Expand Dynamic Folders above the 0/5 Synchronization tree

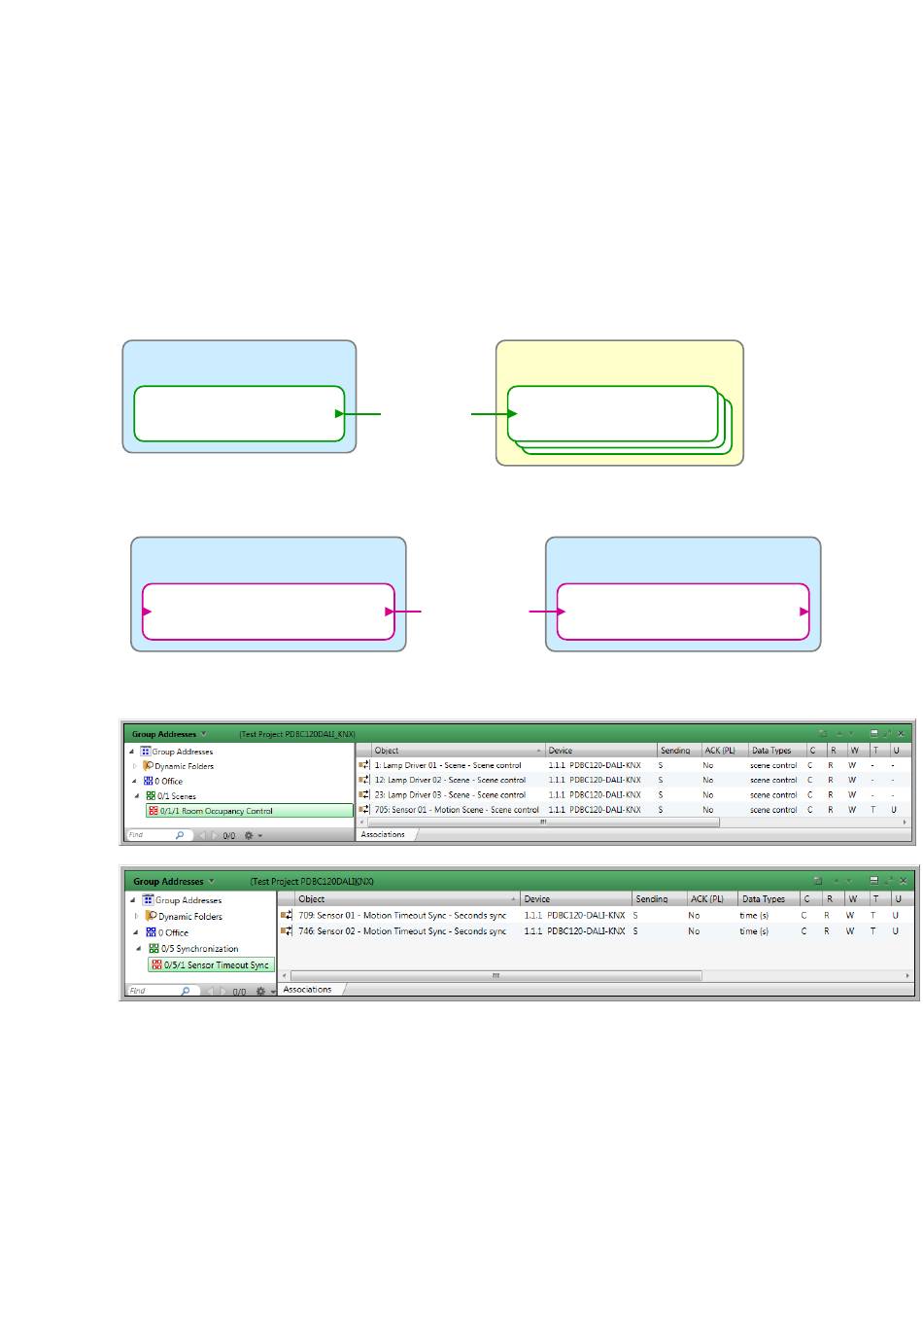point(136,916)
